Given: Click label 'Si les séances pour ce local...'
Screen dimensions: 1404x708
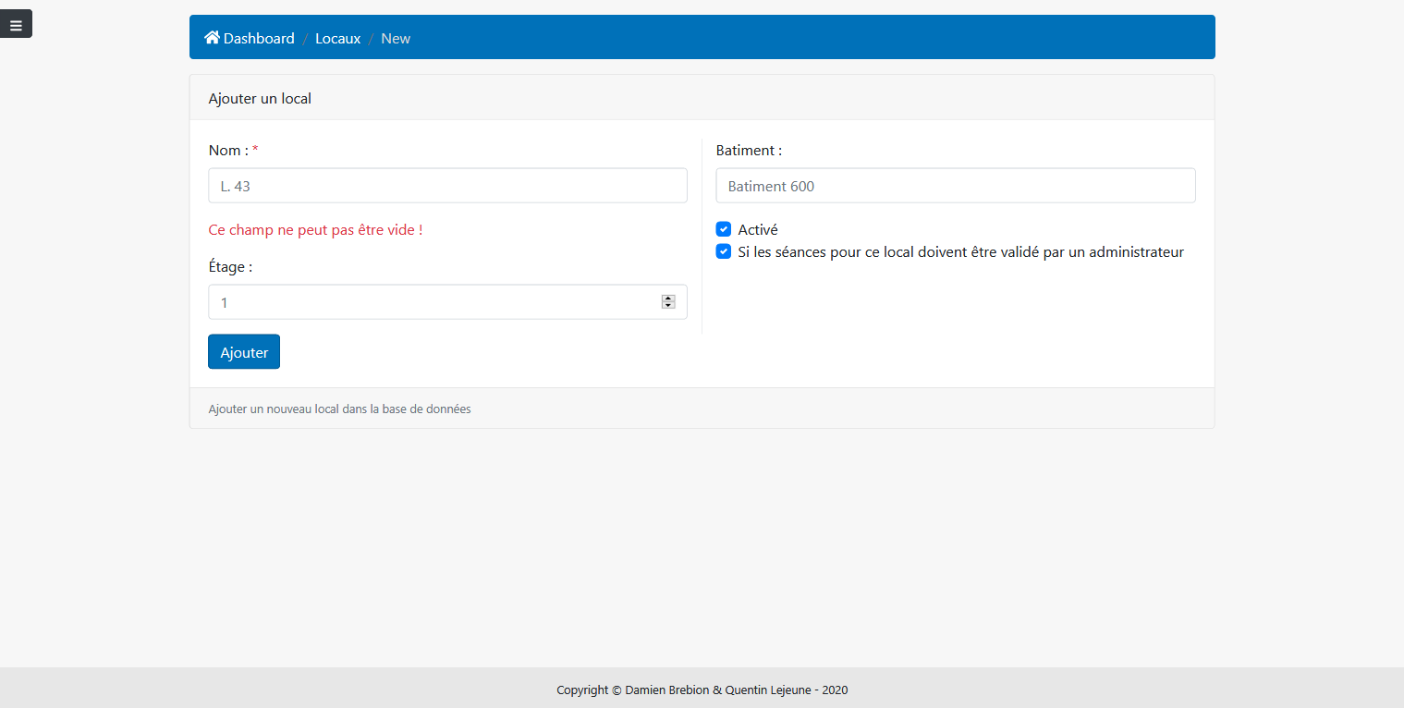Looking at the screenshot, I should (961, 252).
